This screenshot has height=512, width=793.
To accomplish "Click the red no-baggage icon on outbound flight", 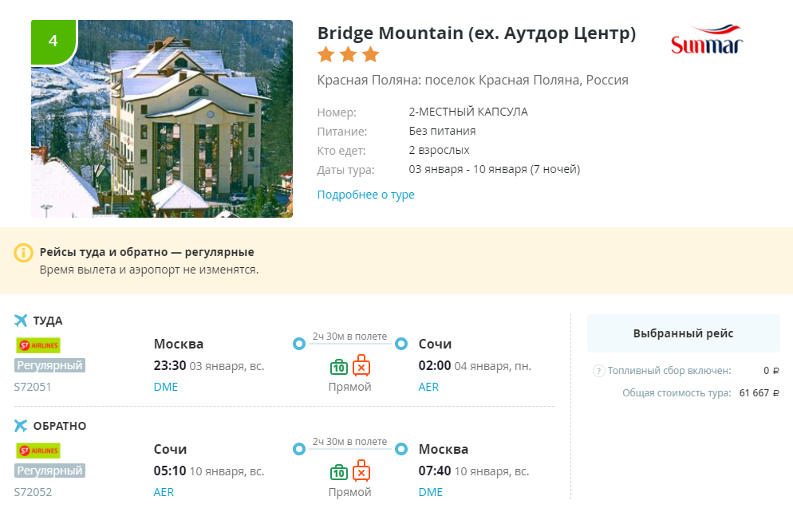I will point(361,365).
